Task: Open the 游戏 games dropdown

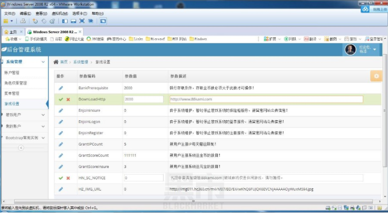Action: point(353,39)
